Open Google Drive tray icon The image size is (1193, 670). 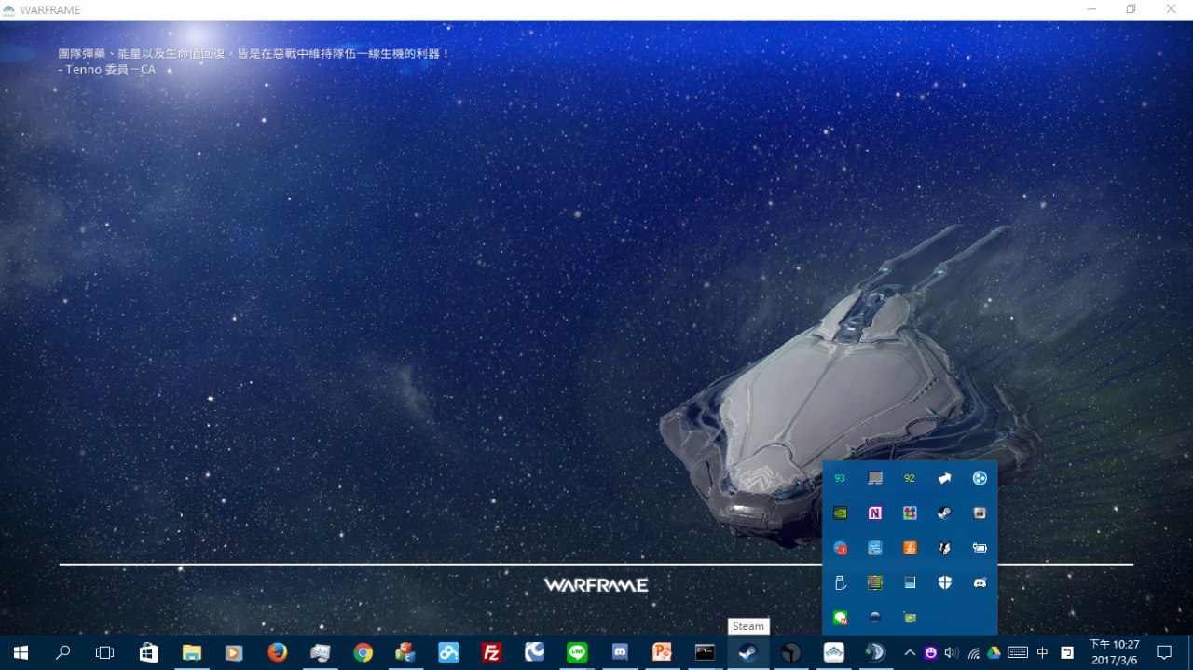point(994,653)
